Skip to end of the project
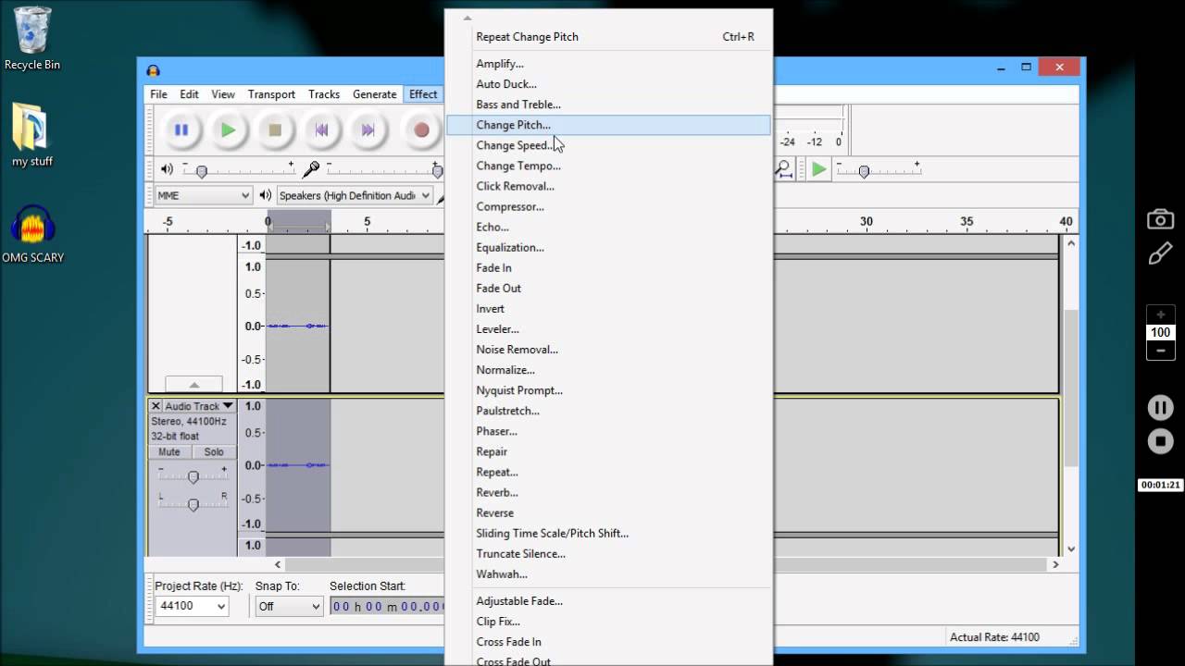 click(368, 130)
